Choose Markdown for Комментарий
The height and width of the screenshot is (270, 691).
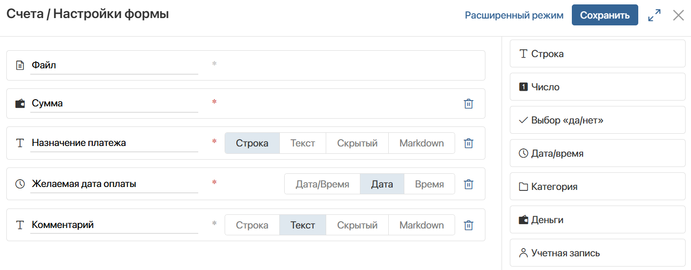pos(421,225)
